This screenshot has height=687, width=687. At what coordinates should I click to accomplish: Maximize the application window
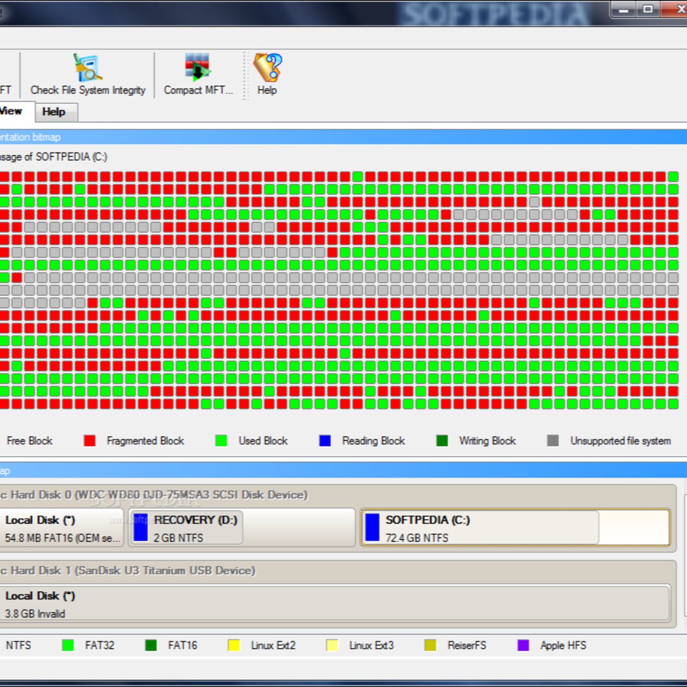point(648,9)
